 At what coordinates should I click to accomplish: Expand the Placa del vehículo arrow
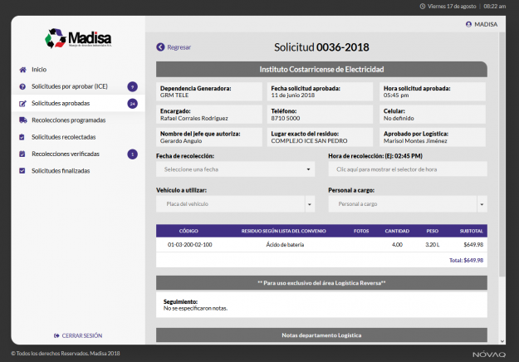pos(310,203)
